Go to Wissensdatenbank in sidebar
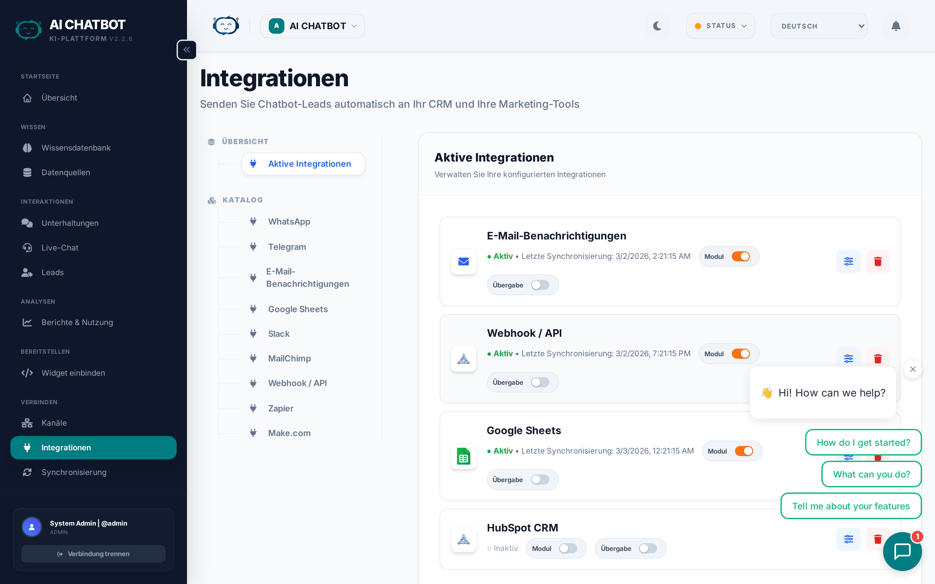The height and width of the screenshot is (584, 935). [x=76, y=148]
